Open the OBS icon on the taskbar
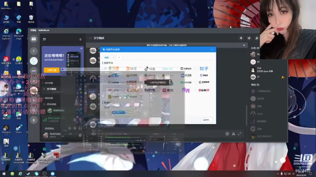316x177 pixels. tap(45, 174)
